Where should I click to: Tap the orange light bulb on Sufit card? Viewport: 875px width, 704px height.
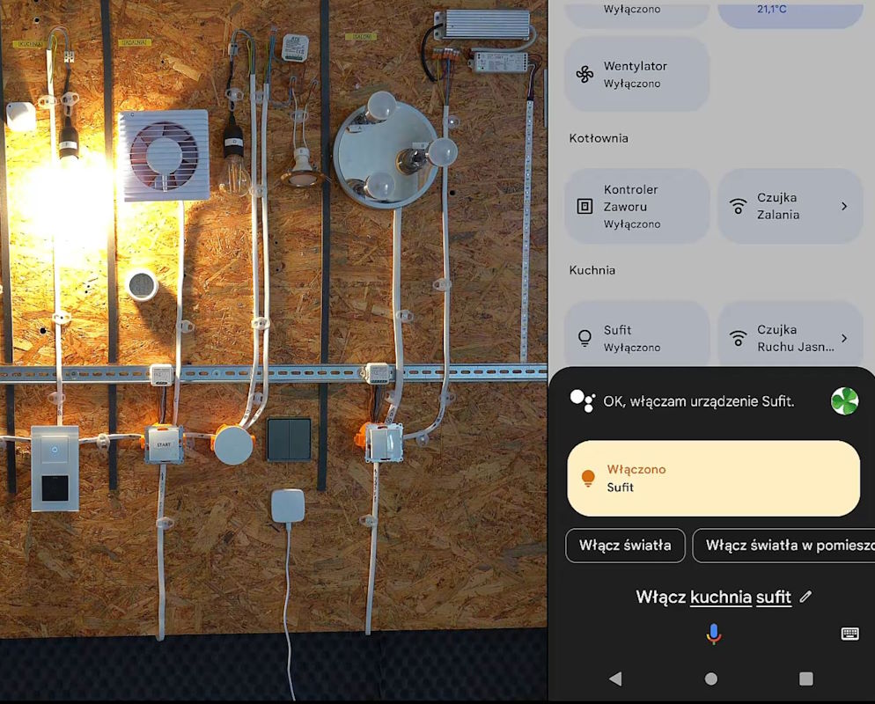pyautogui.click(x=589, y=478)
